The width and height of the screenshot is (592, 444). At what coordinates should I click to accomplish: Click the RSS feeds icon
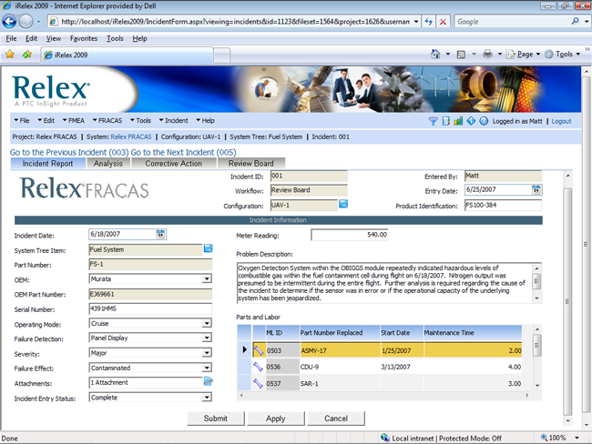click(x=461, y=55)
